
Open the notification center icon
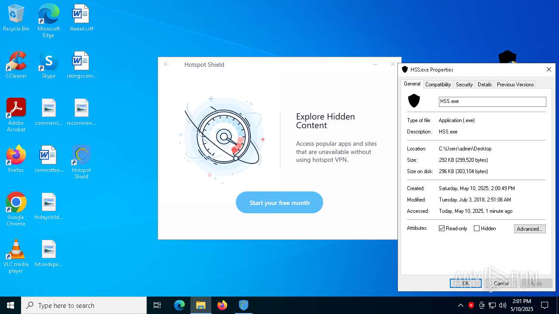point(545,305)
